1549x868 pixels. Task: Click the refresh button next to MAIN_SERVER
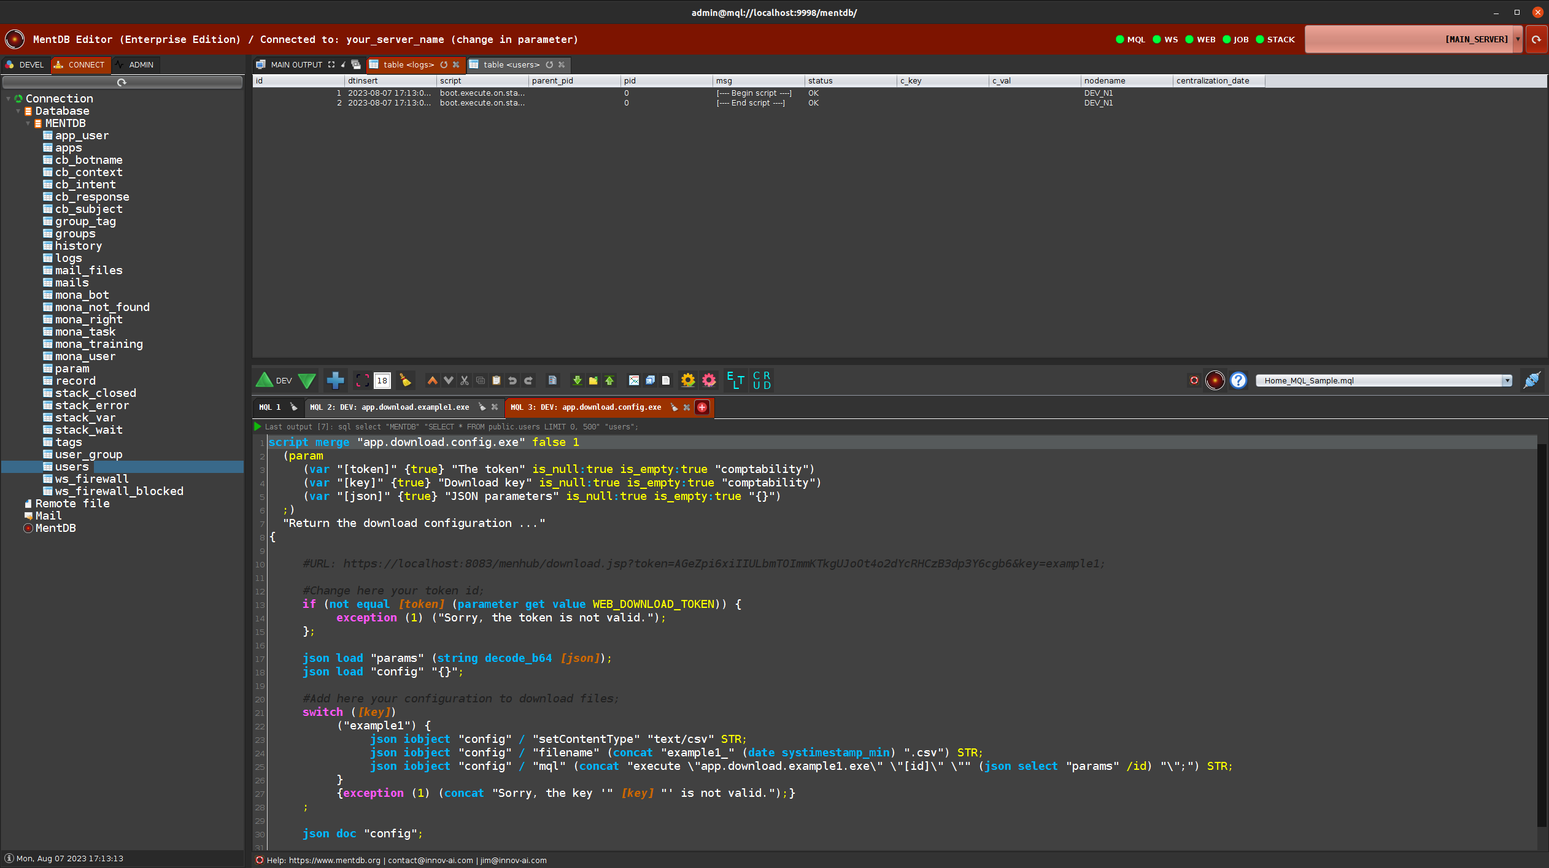coord(1536,39)
